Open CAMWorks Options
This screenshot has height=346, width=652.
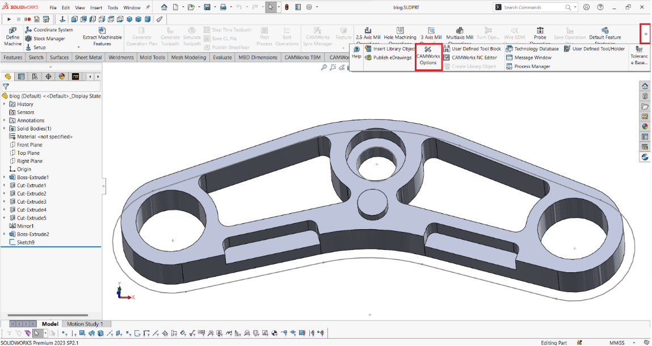pyautogui.click(x=428, y=56)
